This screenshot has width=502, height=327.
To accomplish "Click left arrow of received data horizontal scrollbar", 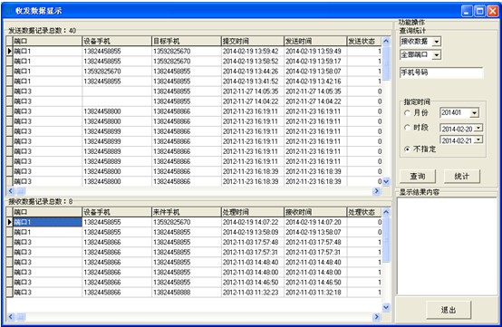I will 11,317.
